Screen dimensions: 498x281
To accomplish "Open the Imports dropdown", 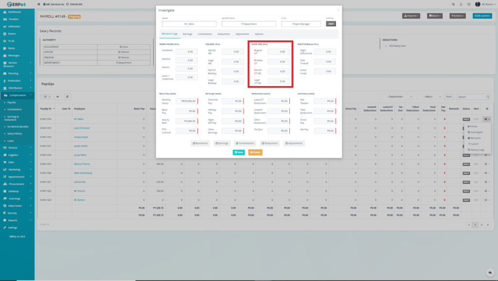I will click(411, 16).
